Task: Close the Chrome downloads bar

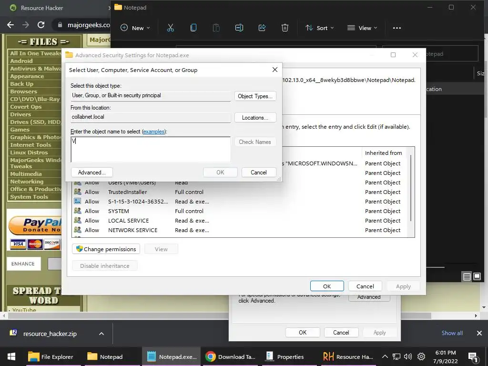Action: tap(479, 333)
